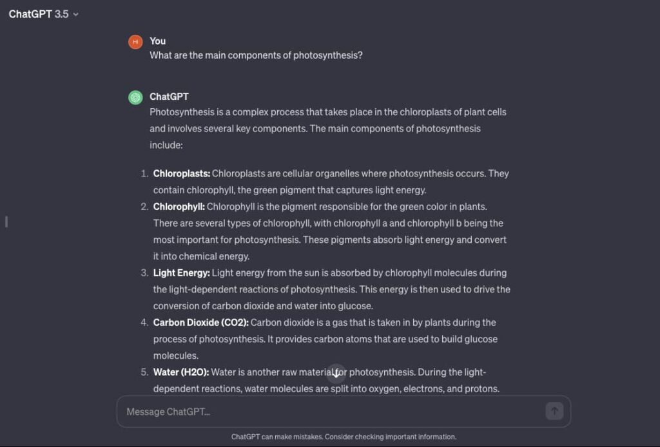660x447 pixels.
Task: Click the You sender label
Action: (157, 41)
